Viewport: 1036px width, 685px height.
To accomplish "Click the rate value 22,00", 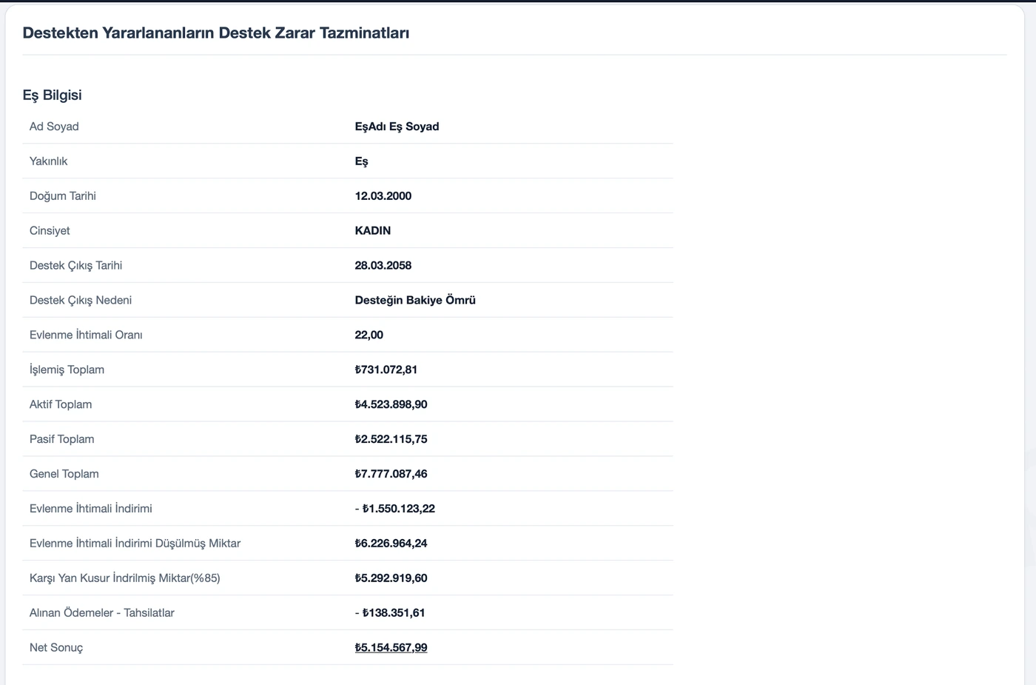I will click(369, 335).
